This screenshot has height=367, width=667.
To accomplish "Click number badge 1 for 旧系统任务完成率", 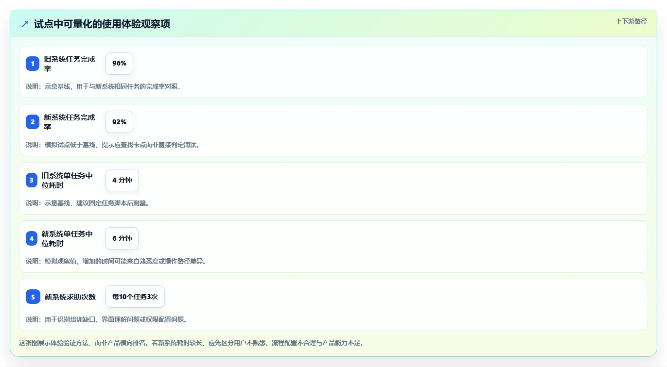I will 33,64.
